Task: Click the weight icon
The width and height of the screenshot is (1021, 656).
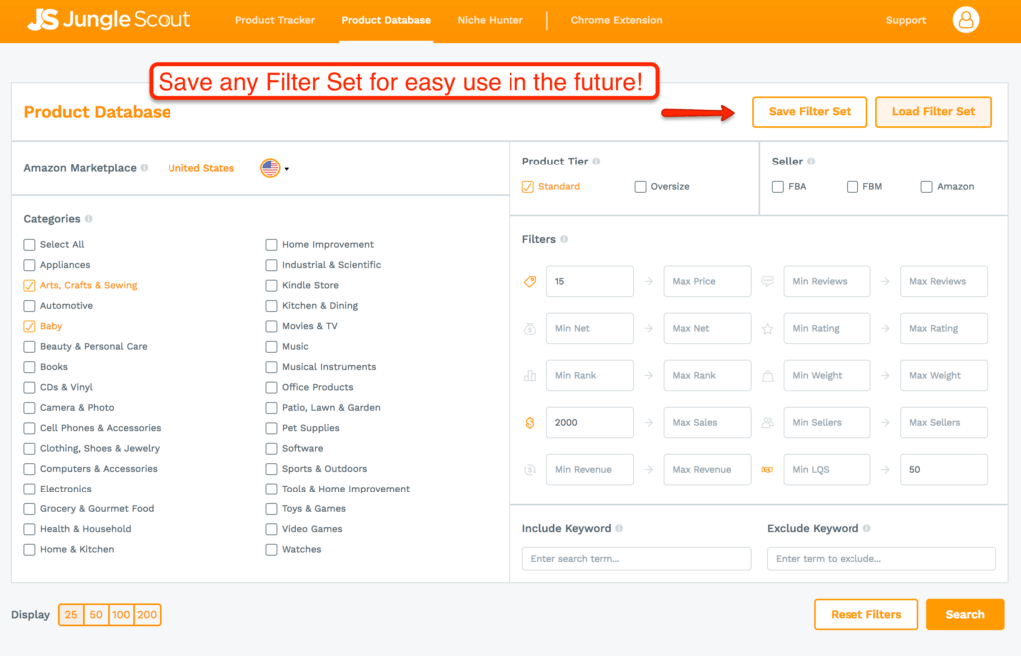Action: pos(768,376)
